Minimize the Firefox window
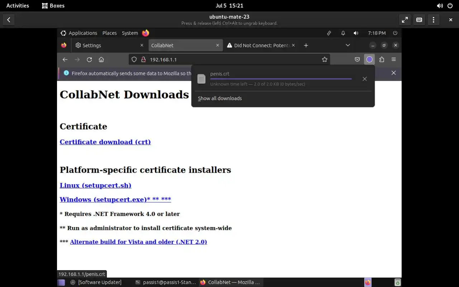The width and height of the screenshot is (459, 287). pyautogui.click(x=373, y=45)
